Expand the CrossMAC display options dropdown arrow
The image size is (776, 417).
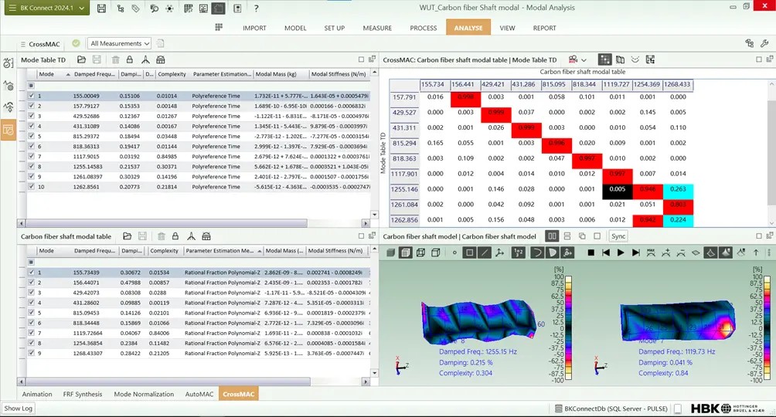tap(584, 60)
